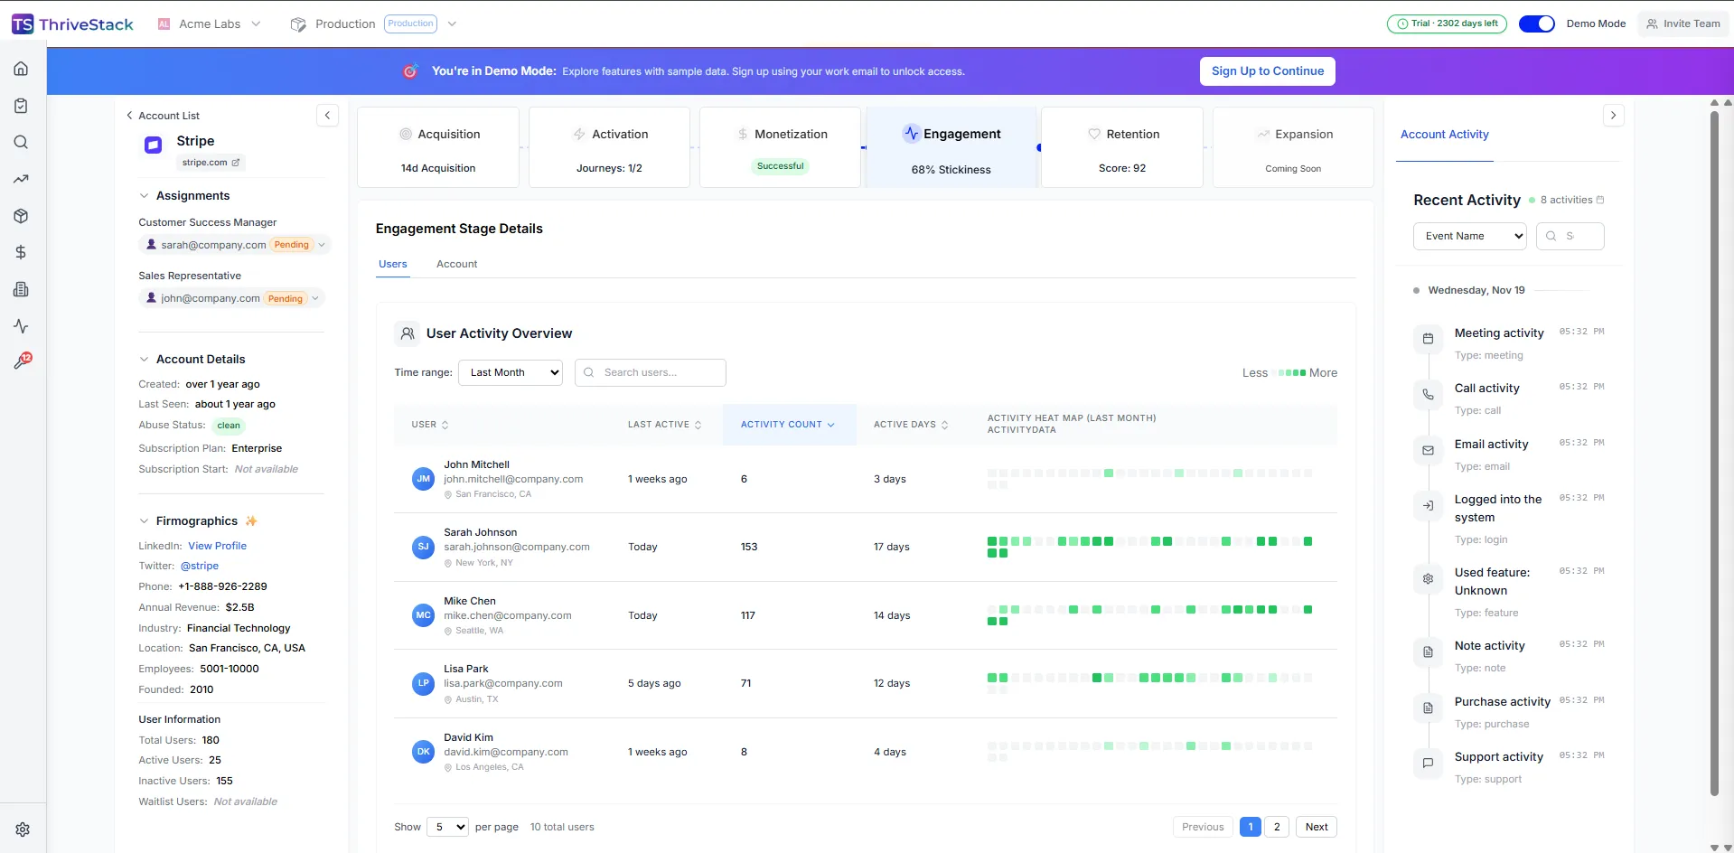
Task: Edit the stripe.com domain via pencil icon
Action: click(236, 163)
